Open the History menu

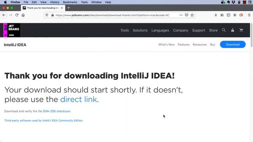pos(55,2)
